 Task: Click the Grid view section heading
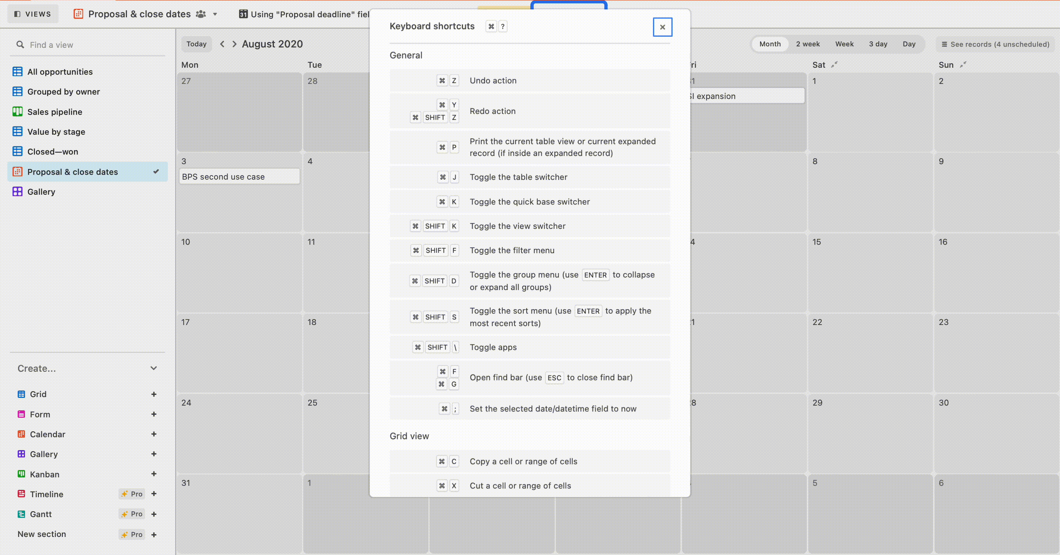tap(409, 436)
